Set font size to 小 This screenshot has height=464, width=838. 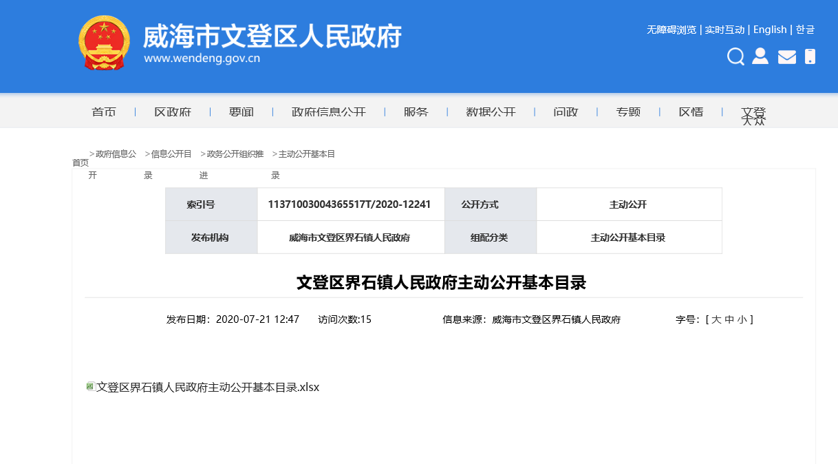[x=743, y=319]
